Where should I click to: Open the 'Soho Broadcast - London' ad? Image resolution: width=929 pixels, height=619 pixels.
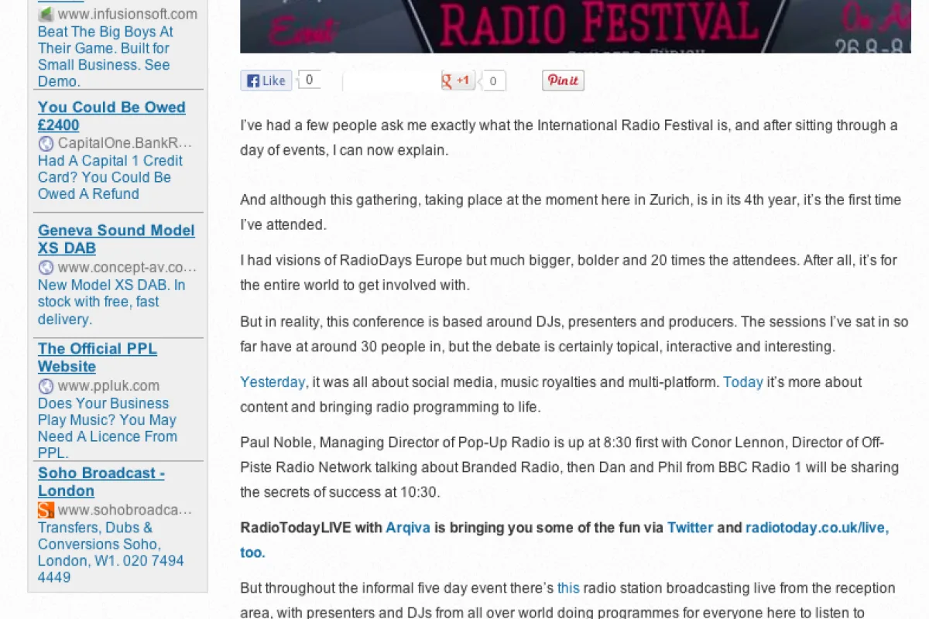[x=101, y=482]
